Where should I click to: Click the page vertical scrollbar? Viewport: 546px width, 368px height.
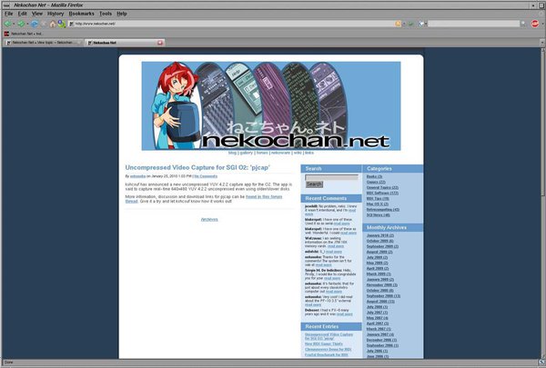coord(542,204)
